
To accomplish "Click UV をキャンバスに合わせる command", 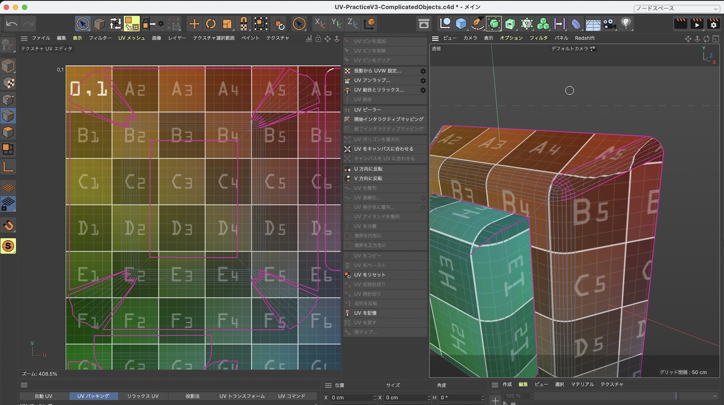I will (383, 149).
